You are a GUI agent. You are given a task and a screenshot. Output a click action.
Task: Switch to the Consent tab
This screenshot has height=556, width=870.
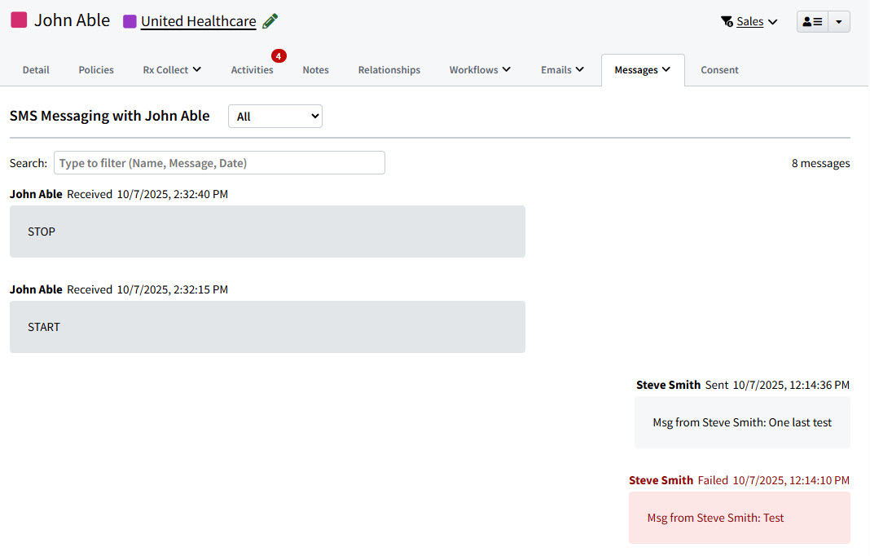coord(719,70)
